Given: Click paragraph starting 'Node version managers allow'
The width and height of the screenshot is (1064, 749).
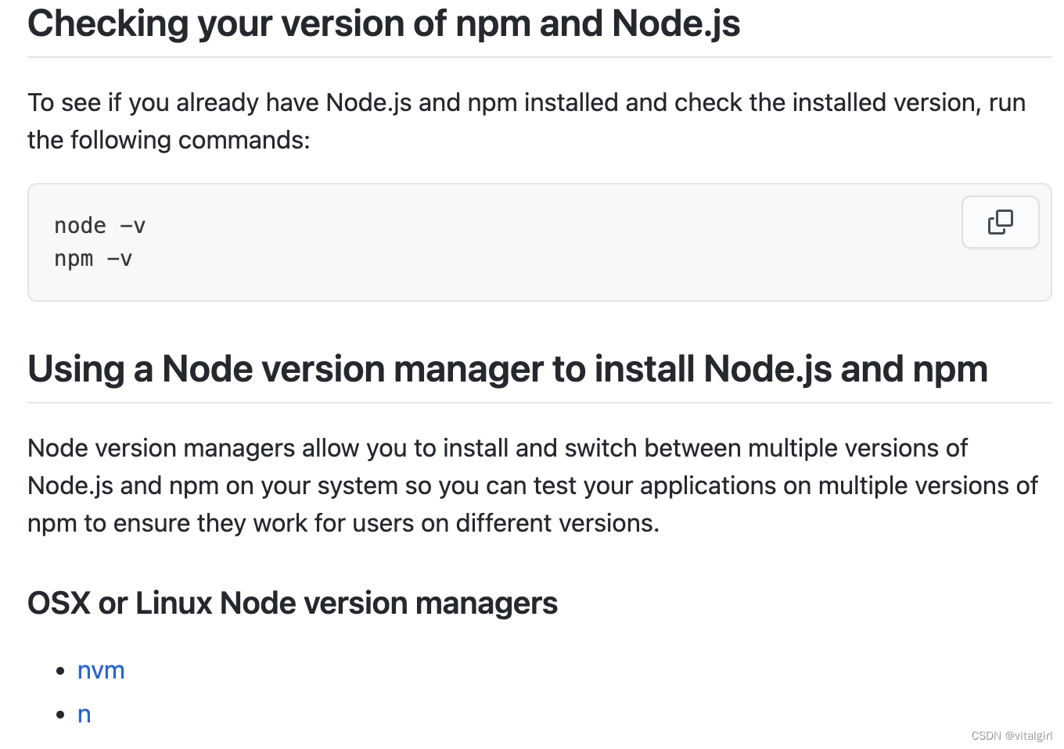Looking at the screenshot, I should coord(533,486).
